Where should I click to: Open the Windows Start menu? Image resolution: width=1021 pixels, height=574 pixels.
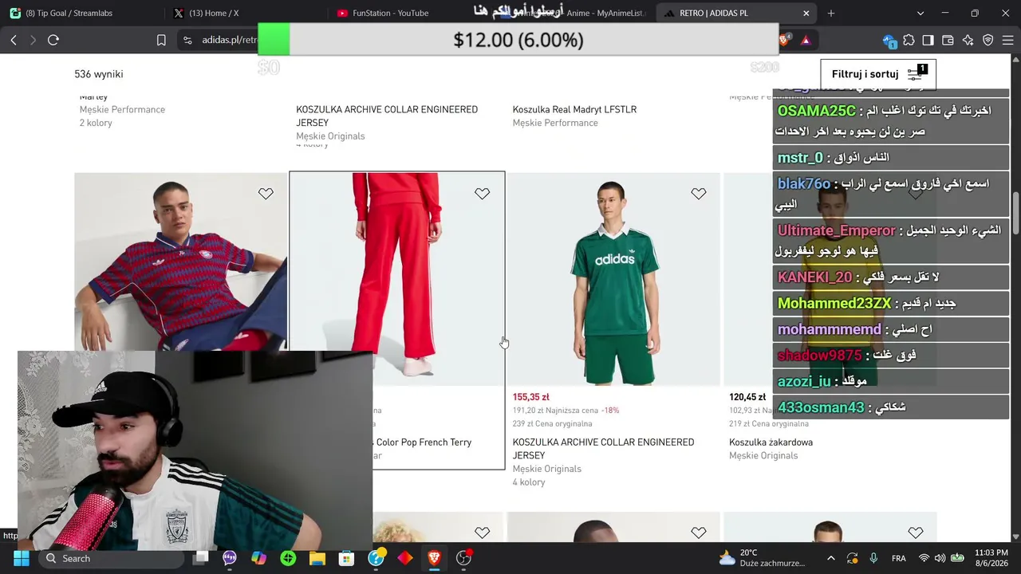tap(21, 558)
